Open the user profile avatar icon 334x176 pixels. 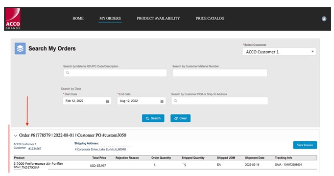pos(324,19)
